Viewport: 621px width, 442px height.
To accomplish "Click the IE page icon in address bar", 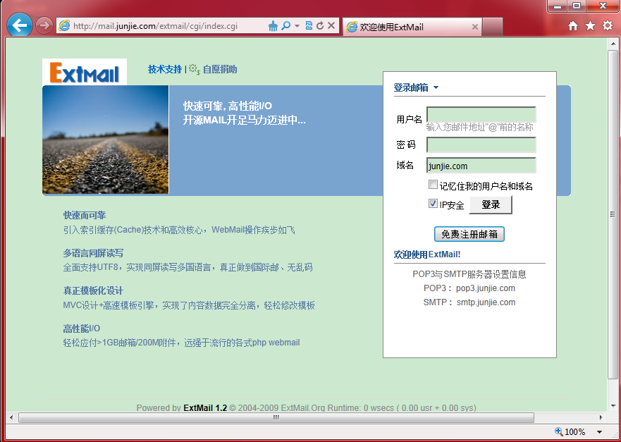I will coord(64,26).
